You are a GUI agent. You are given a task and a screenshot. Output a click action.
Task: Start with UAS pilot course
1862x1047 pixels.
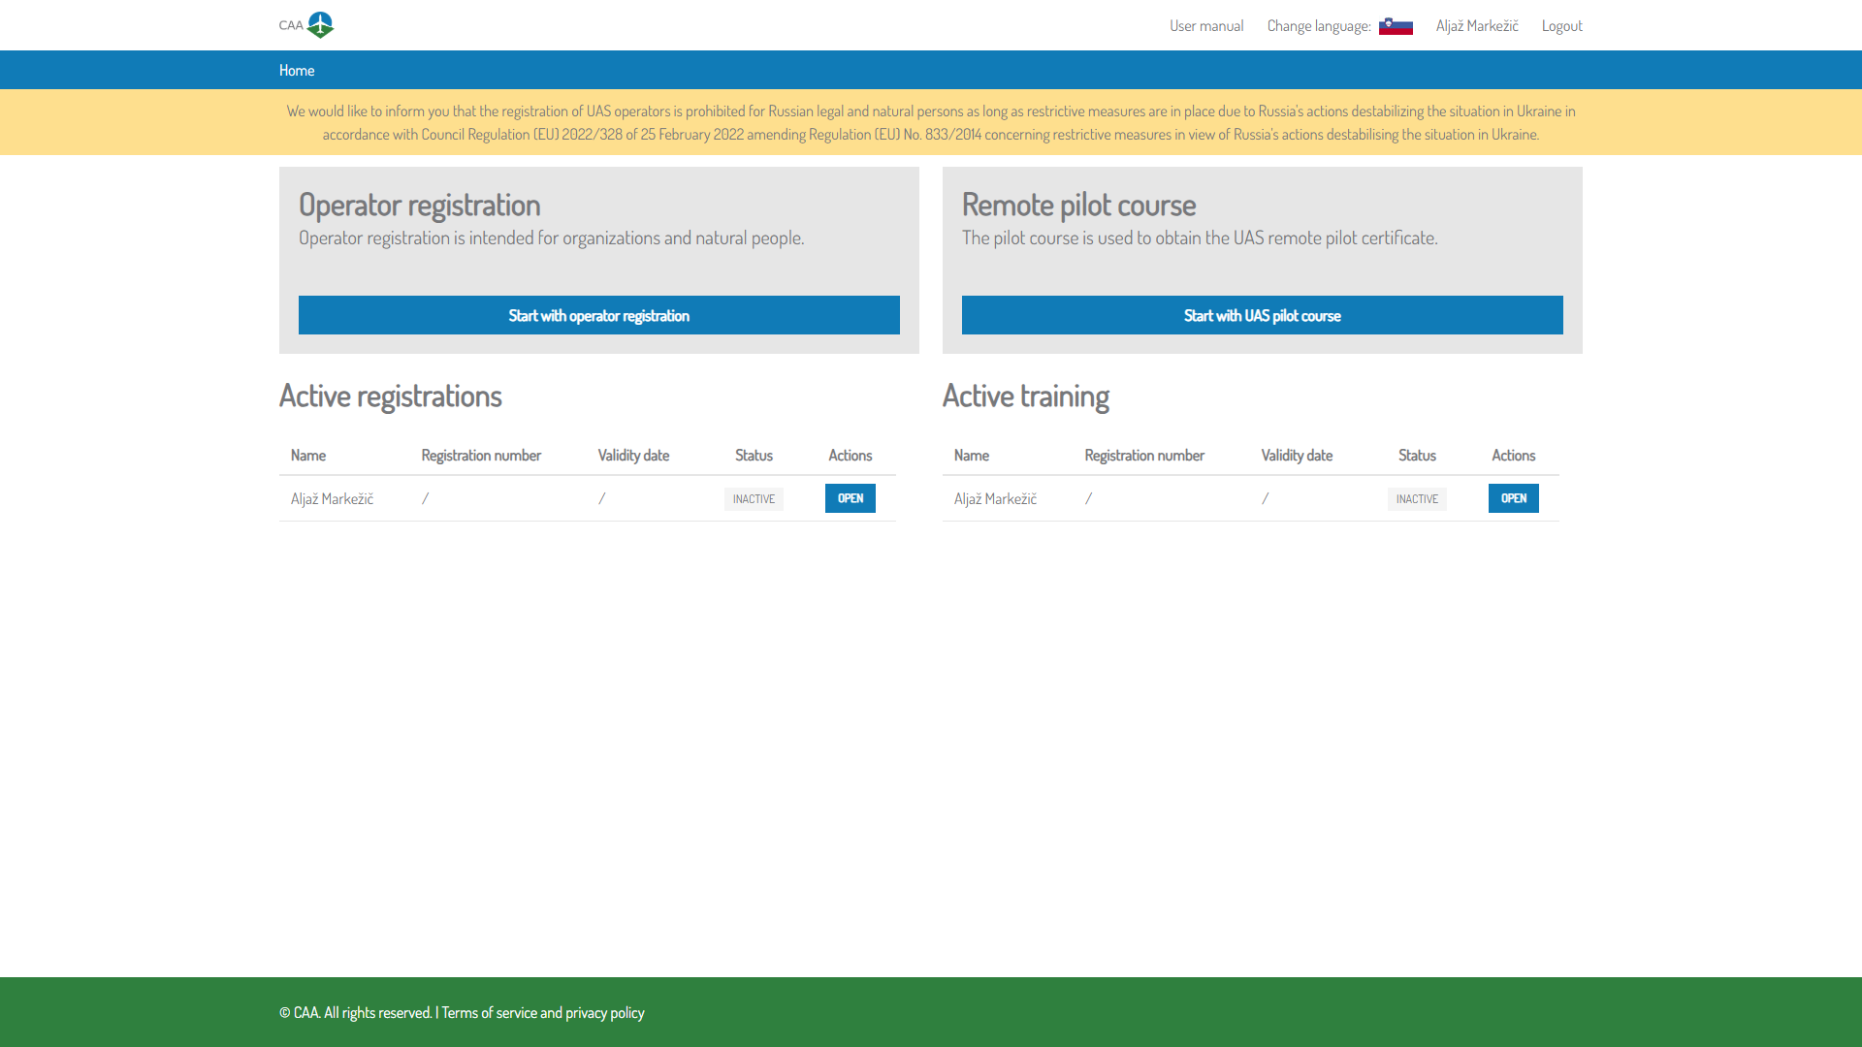(1263, 315)
